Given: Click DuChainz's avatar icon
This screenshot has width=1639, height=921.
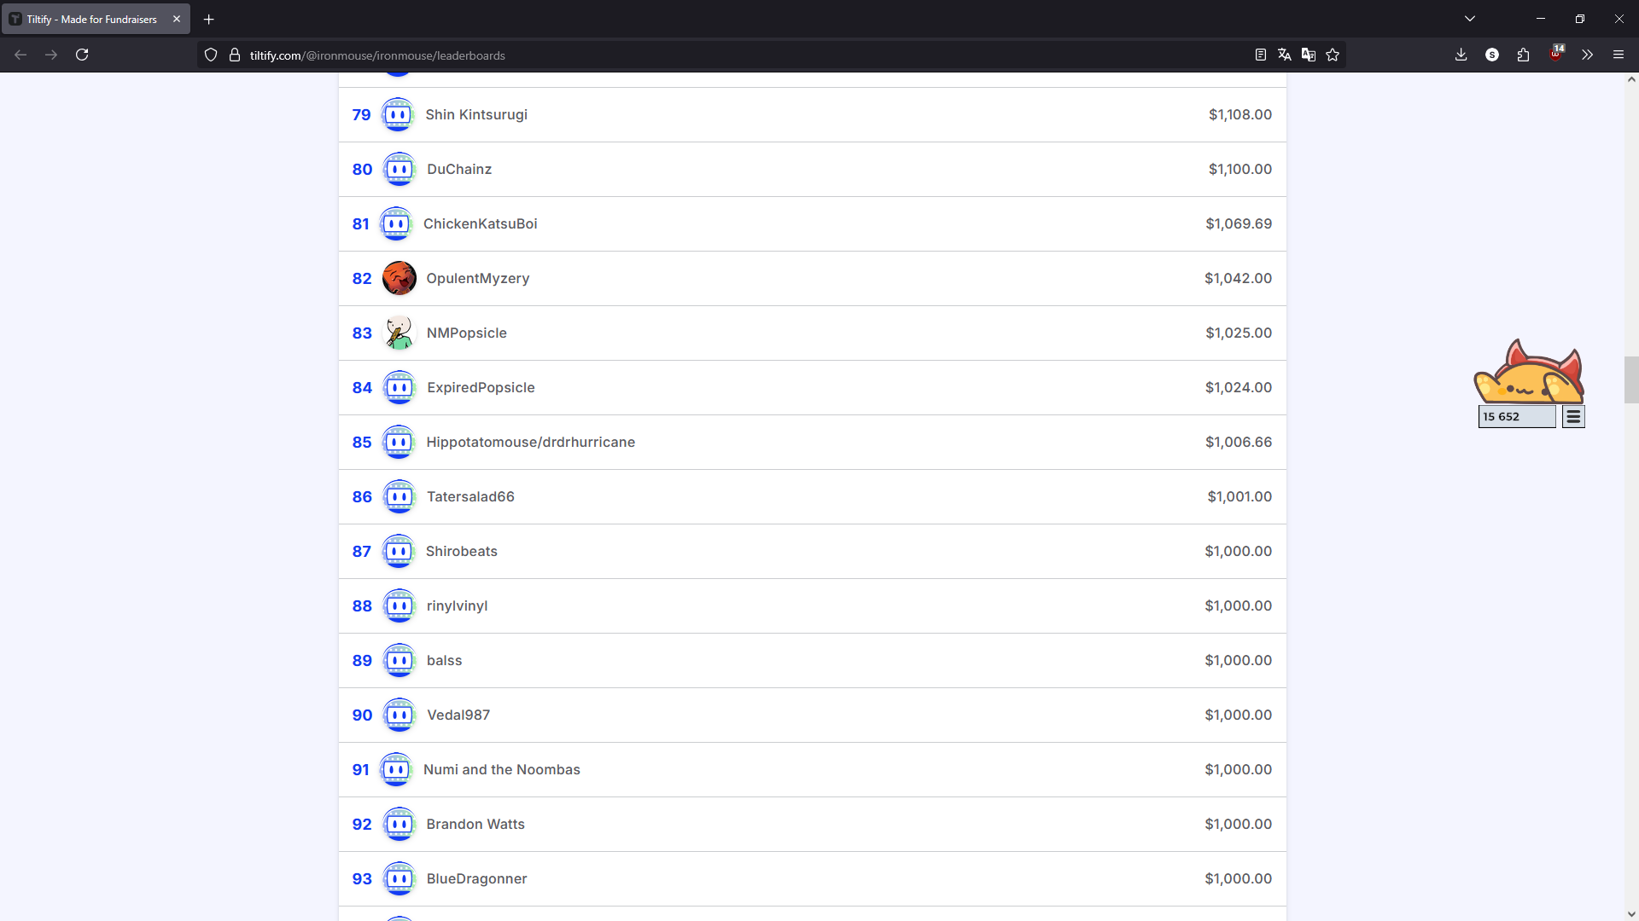Looking at the screenshot, I should (400, 169).
